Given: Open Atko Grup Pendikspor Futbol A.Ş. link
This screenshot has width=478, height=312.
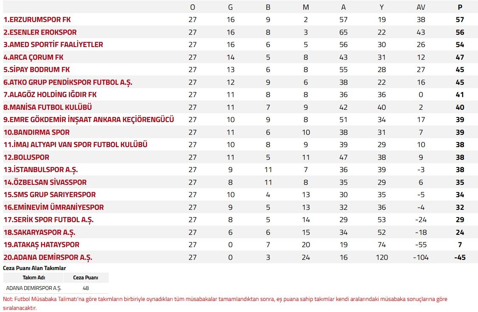Looking at the screenshot, I should pyautogui.click(x=68, y=82).
